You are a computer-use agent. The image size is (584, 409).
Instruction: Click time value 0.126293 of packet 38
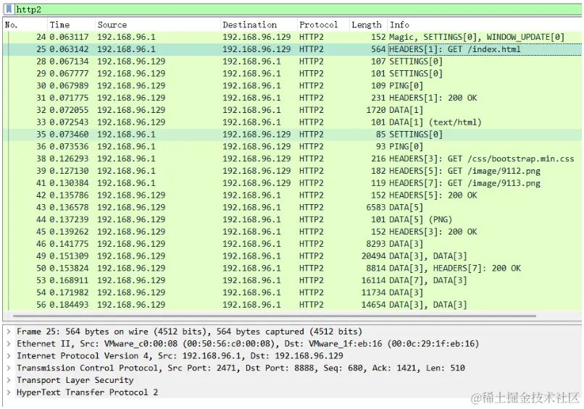70,159
